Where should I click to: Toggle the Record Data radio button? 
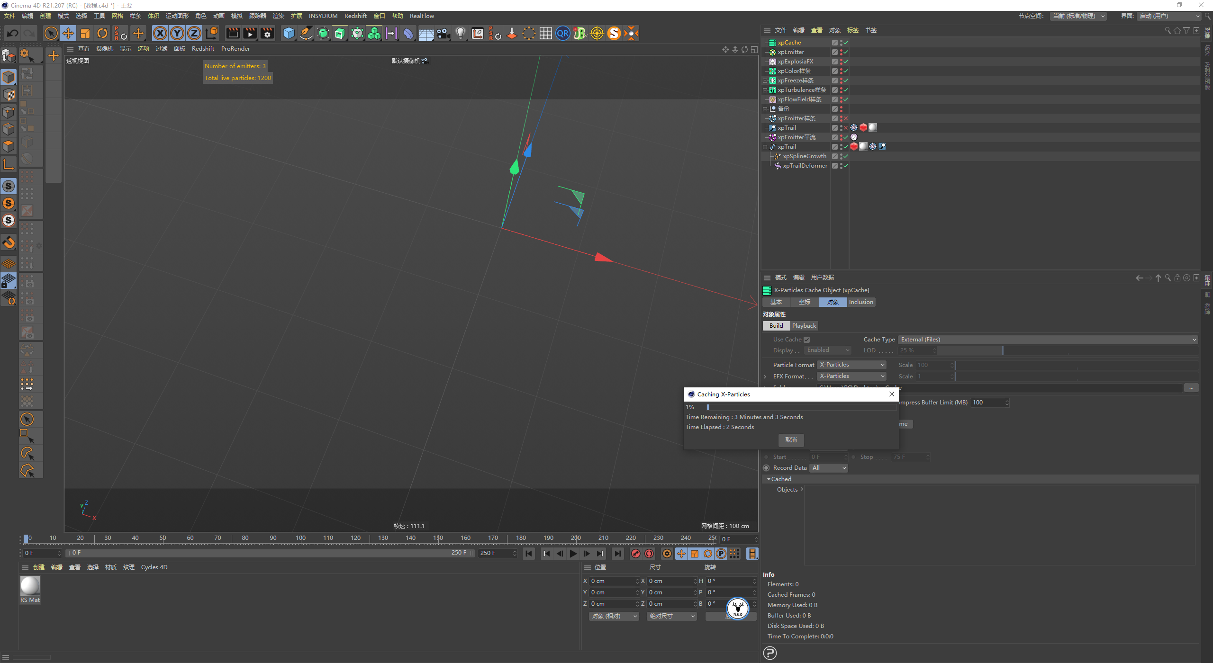[x=766, y=468]
